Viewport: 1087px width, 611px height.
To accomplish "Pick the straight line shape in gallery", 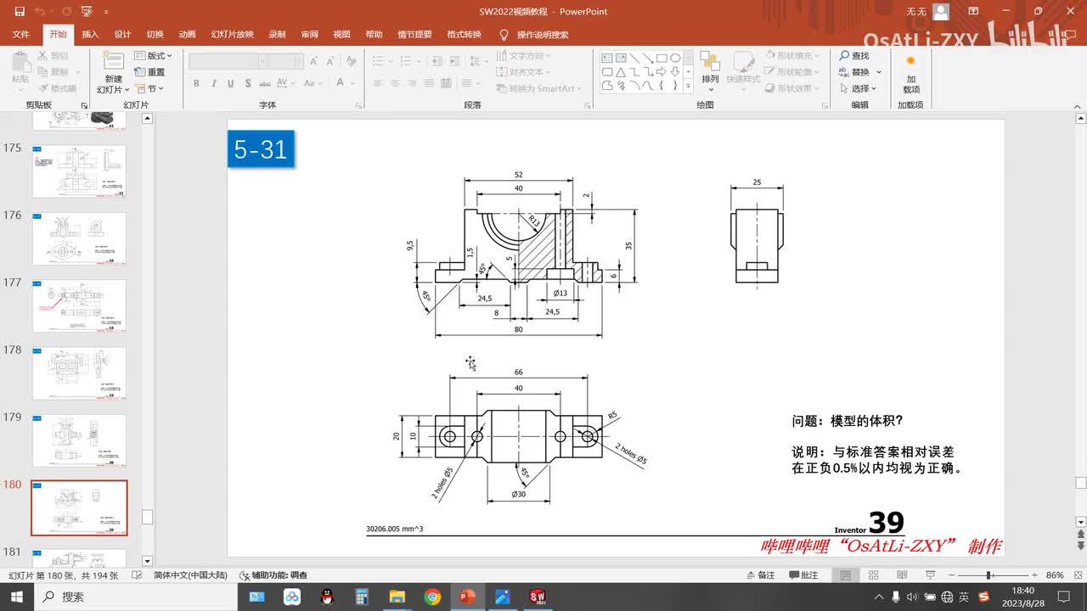I will pos(634,59).
